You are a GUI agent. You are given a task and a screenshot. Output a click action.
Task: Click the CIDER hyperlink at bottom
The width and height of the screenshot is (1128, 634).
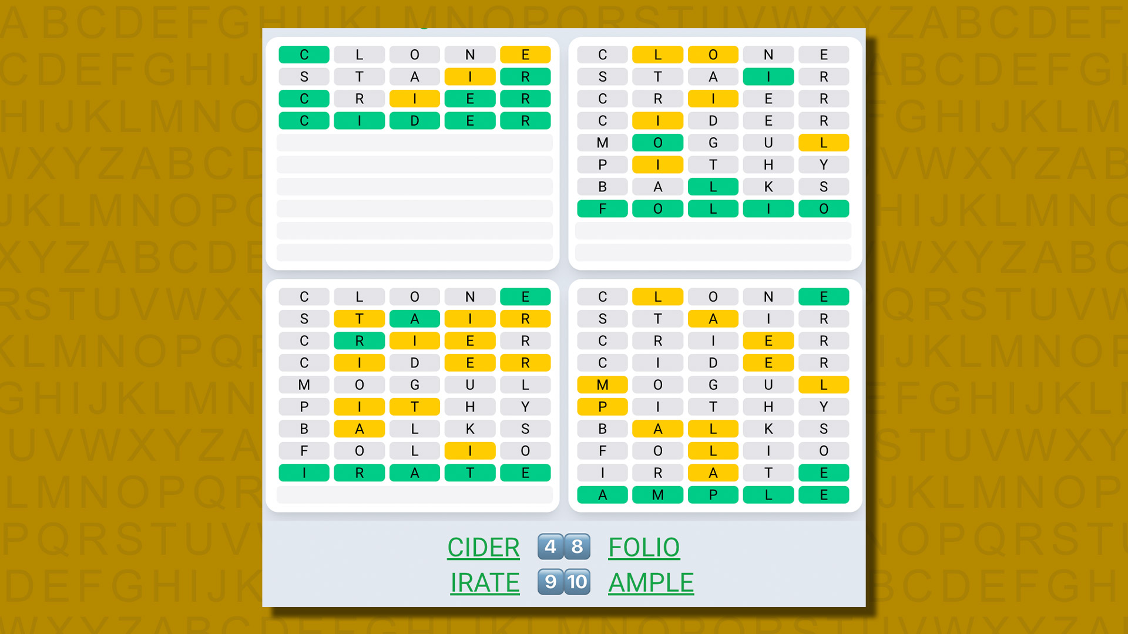484,547
